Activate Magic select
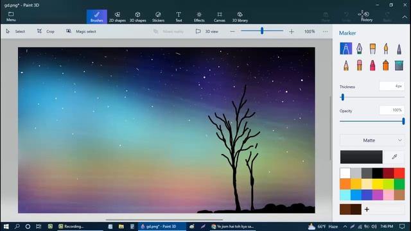Viewport: 411px width, 231px height. point(81,31)
